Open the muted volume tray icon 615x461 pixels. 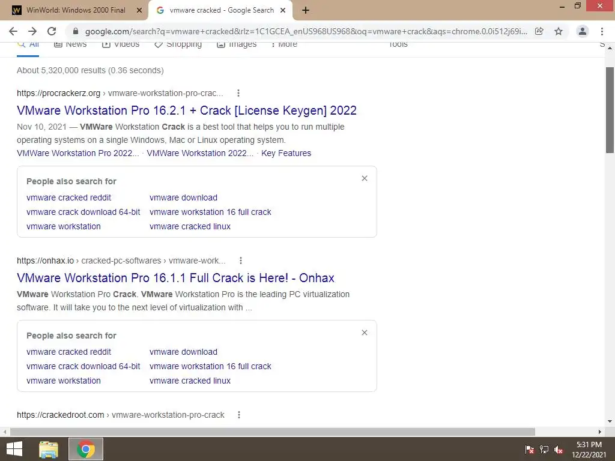coord(559,449)
